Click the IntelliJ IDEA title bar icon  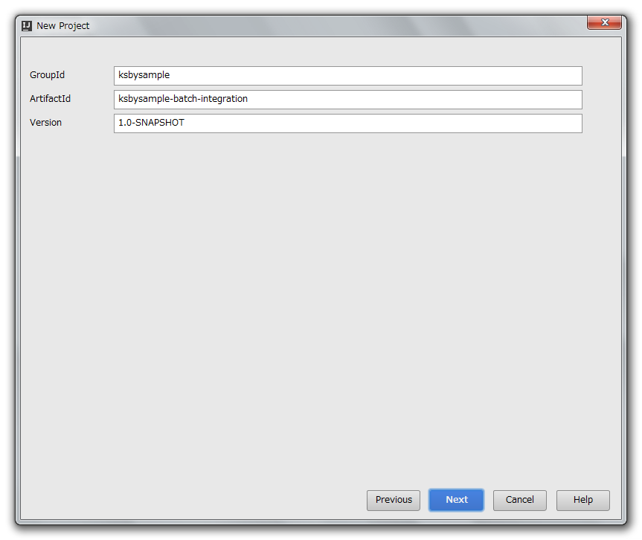click(27, 26)
